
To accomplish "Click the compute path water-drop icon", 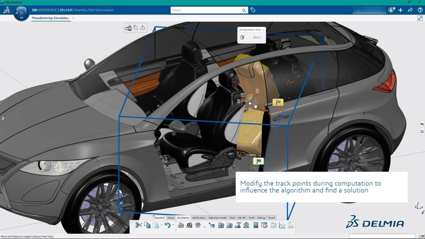I will point(128,27).
